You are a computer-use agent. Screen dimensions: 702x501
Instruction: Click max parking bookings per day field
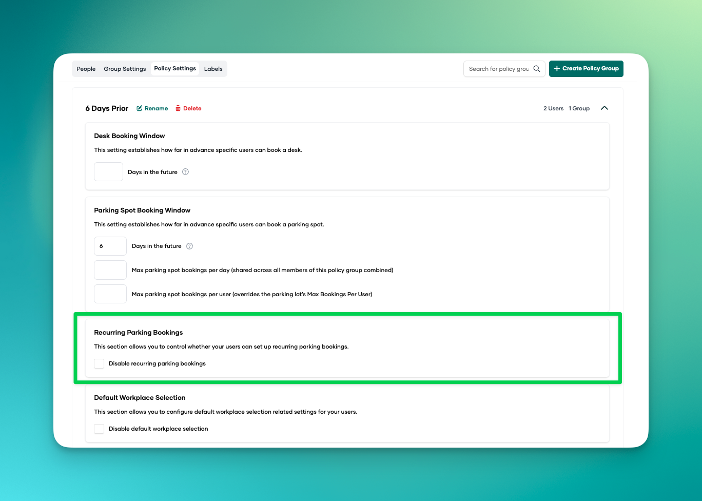click(110, 270)
